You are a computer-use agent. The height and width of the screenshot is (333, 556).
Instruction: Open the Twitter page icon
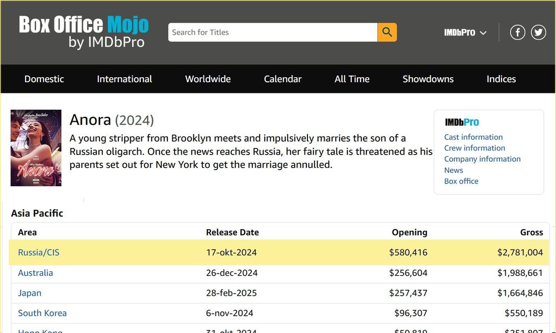538,33
